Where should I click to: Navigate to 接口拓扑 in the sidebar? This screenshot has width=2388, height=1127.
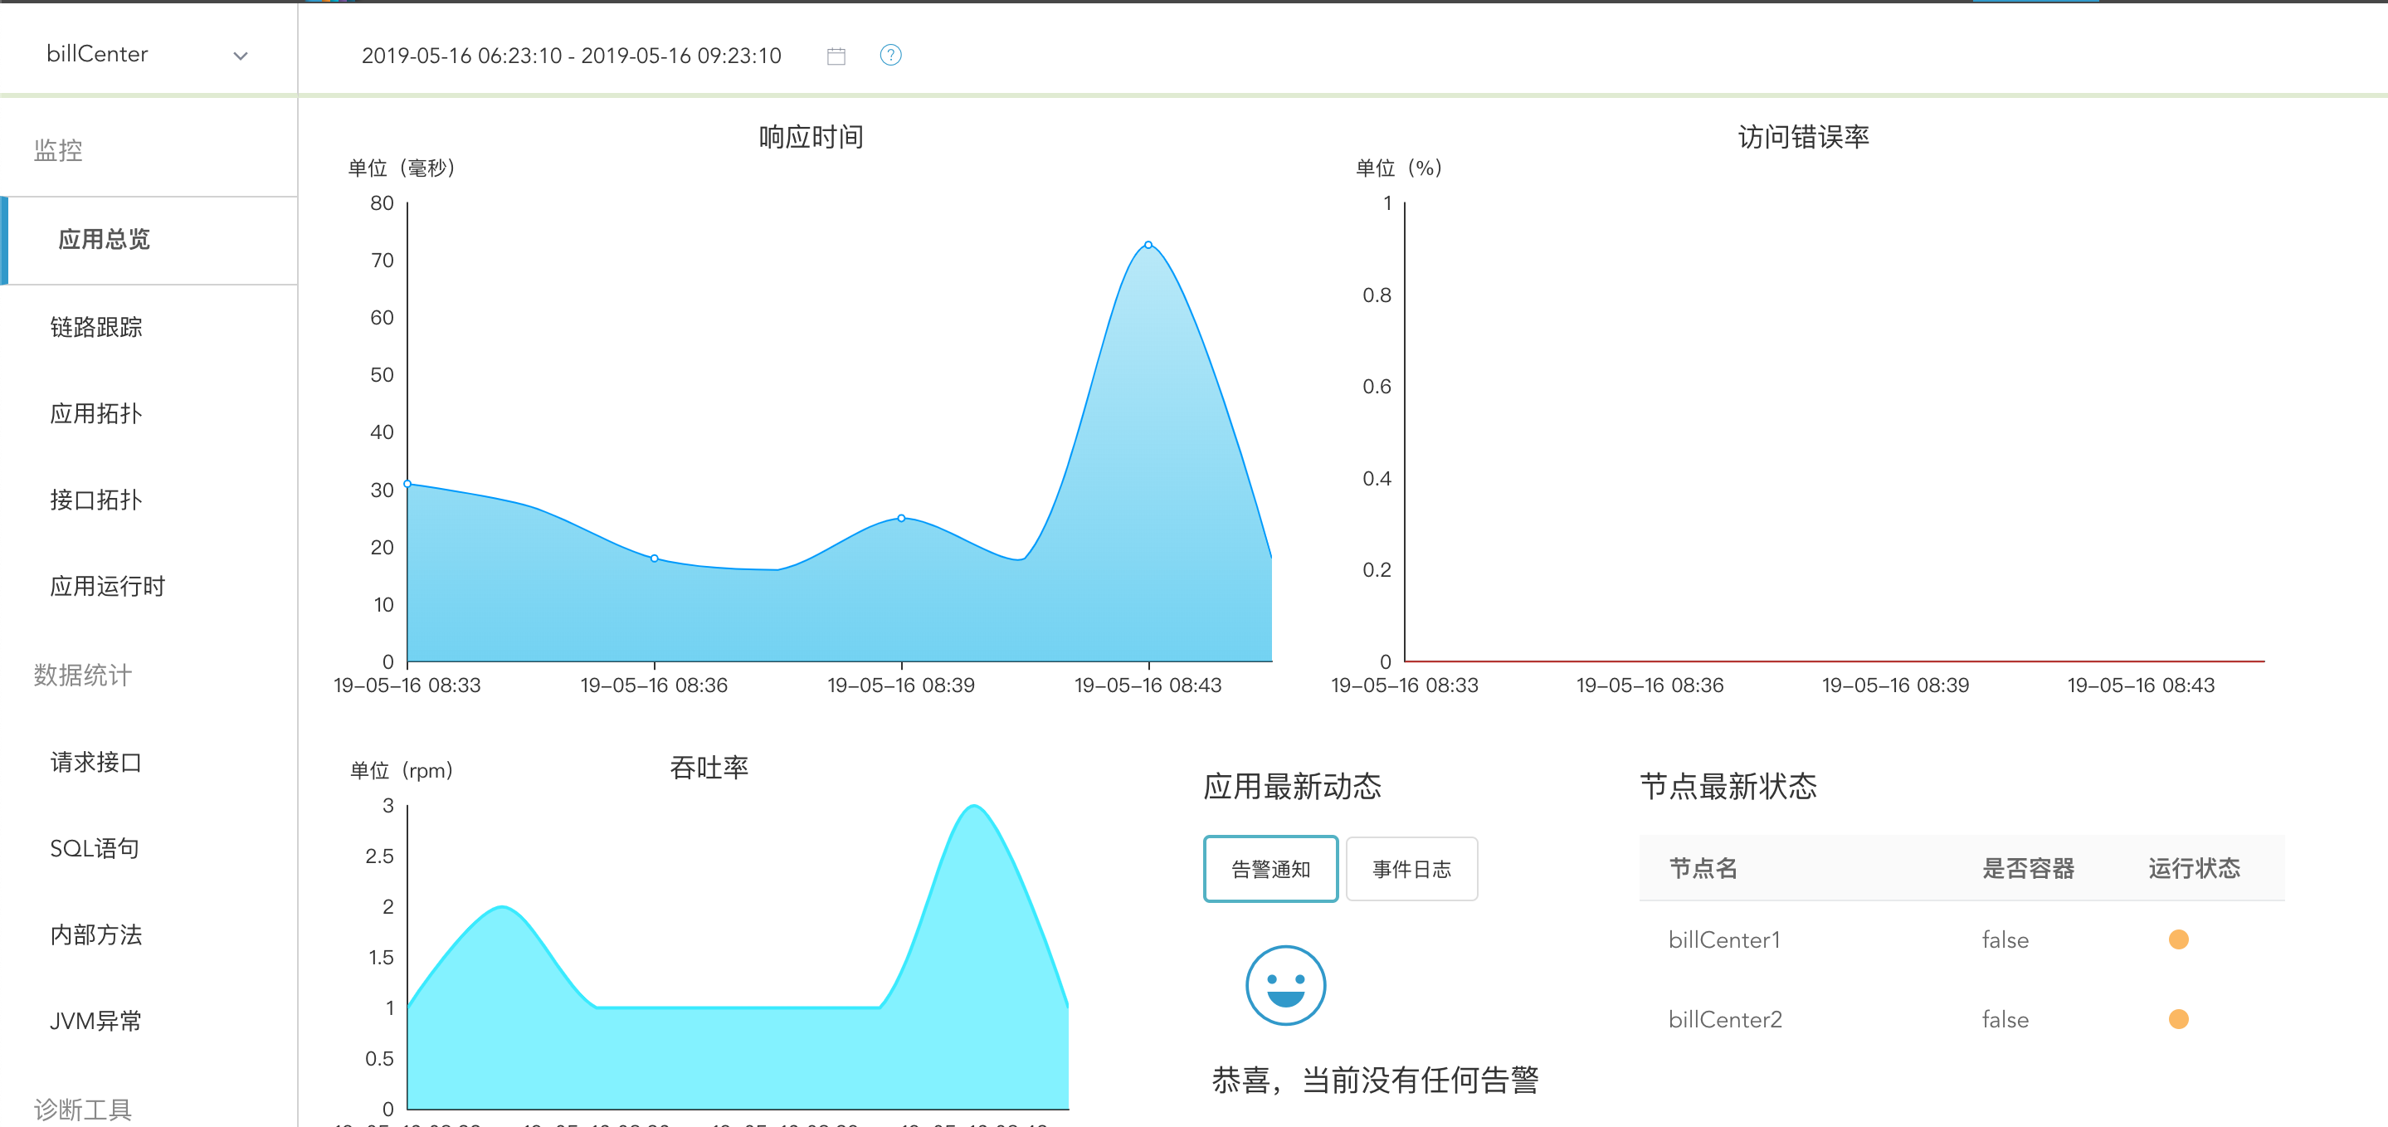click(x=95, y=501)
